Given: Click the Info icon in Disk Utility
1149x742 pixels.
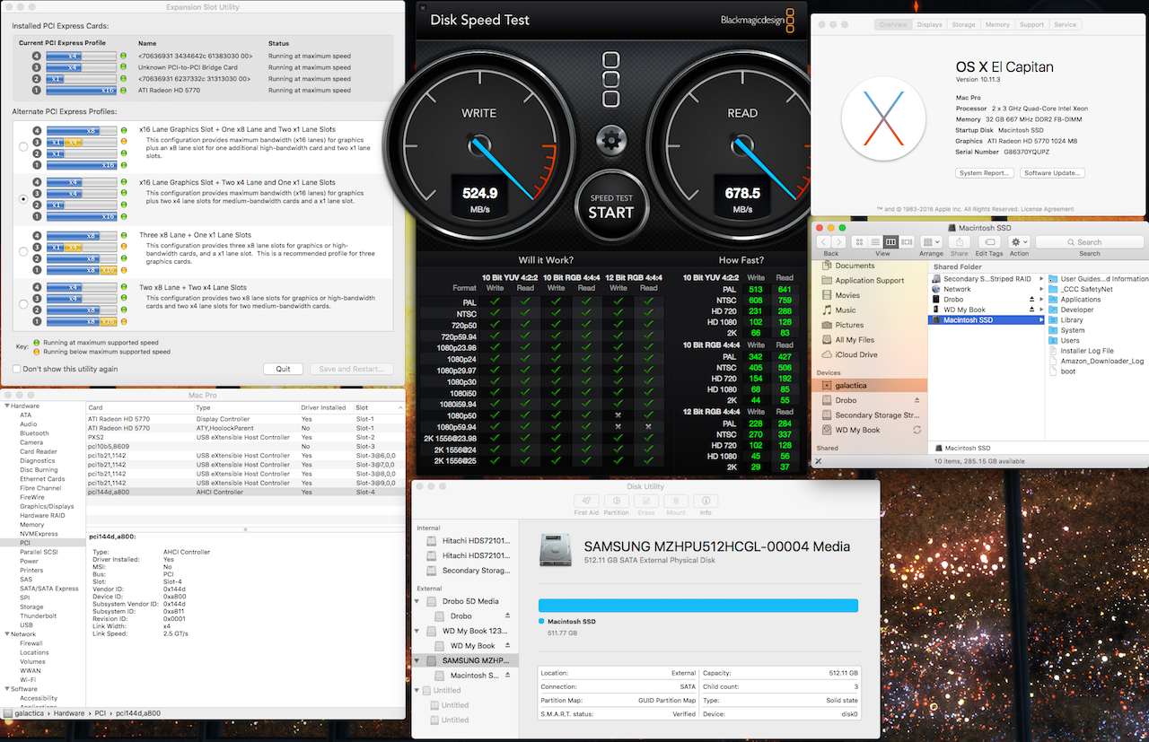Looking at the screenshot, I should pyautogui.click(x=706, y=501).
